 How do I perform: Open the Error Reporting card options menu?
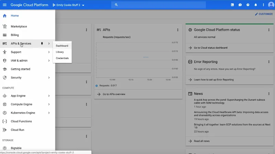269,62
